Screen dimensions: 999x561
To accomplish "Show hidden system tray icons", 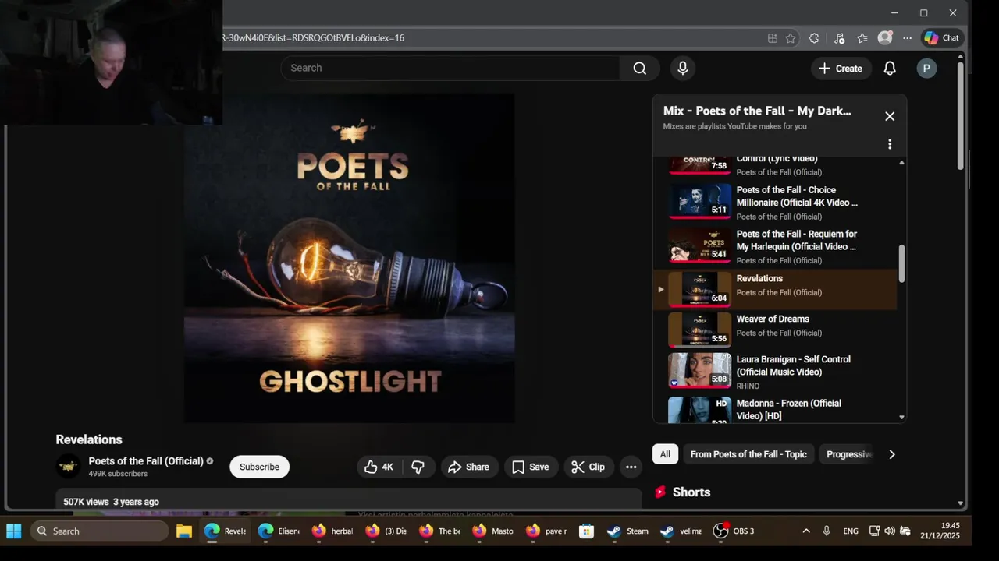I will tap(806, 531).
